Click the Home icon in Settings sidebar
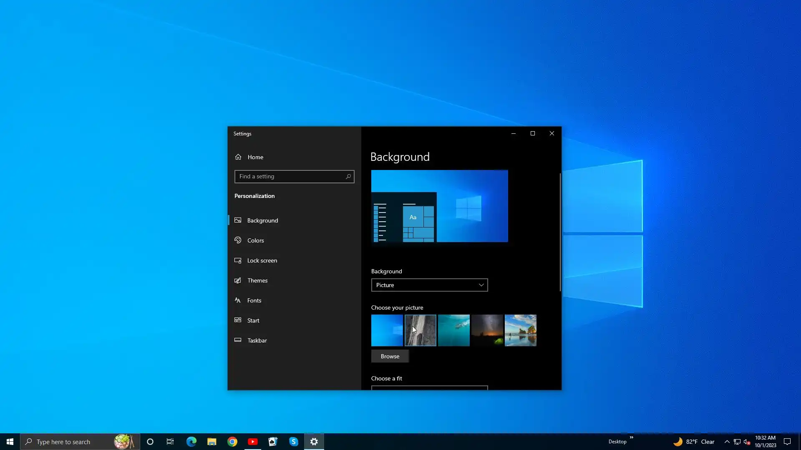 (x=238, y=157)
